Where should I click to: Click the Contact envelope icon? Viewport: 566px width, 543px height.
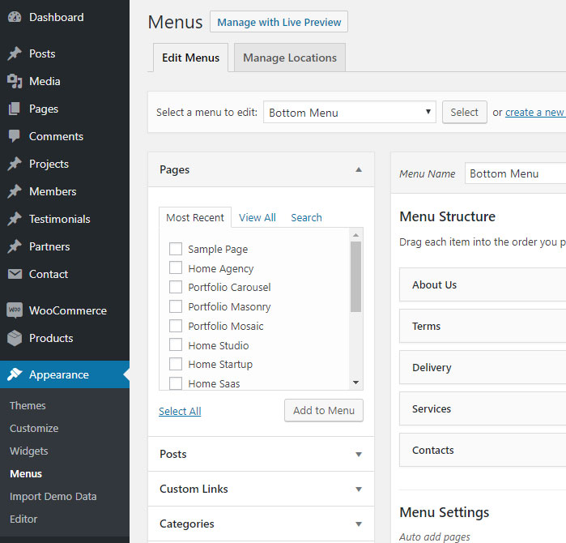coord(15,274)
